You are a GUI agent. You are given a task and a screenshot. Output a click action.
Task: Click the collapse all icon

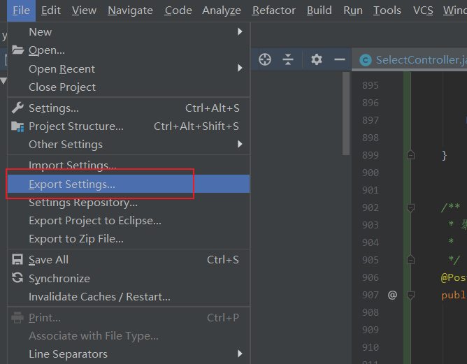pyautogui.click(x=288, y=60)
